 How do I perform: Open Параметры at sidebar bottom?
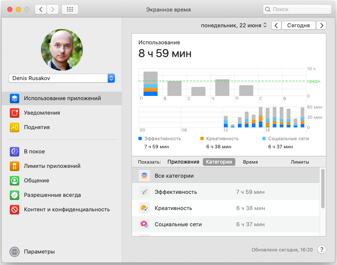click(x=32, y=252)
